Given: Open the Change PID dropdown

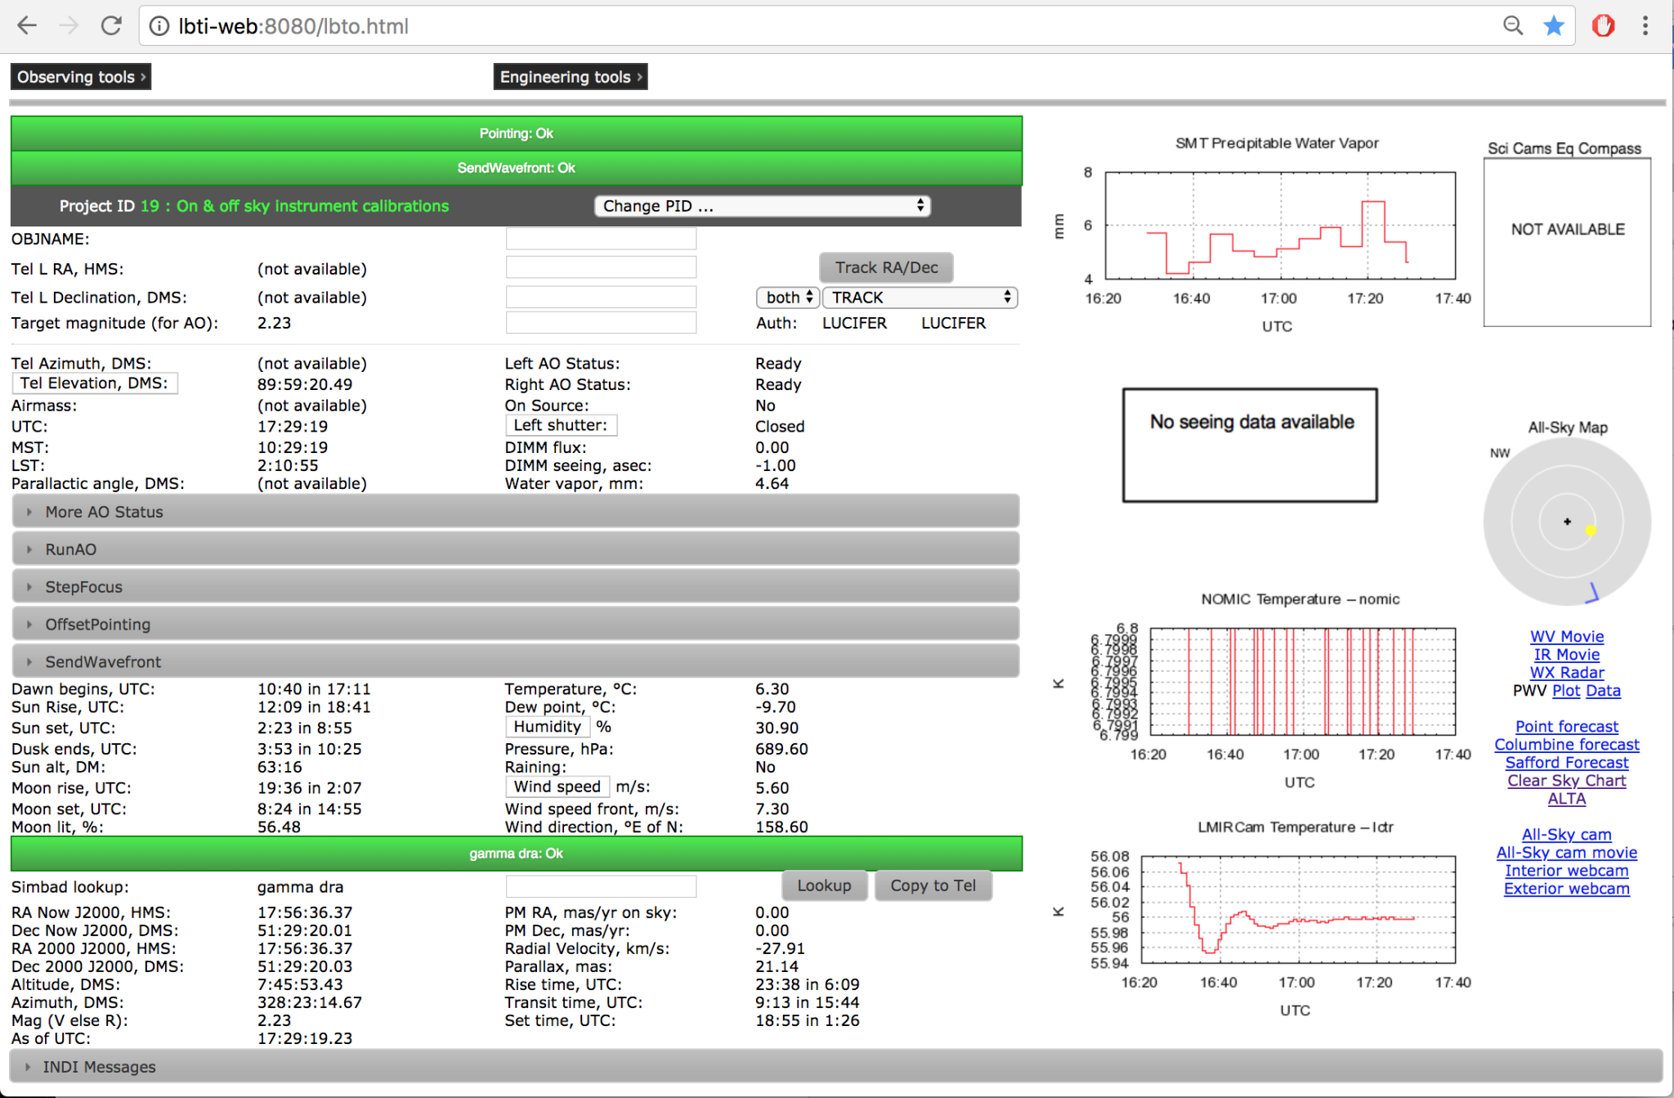Looking at the screenshot, I should click(x=763, y=206).
